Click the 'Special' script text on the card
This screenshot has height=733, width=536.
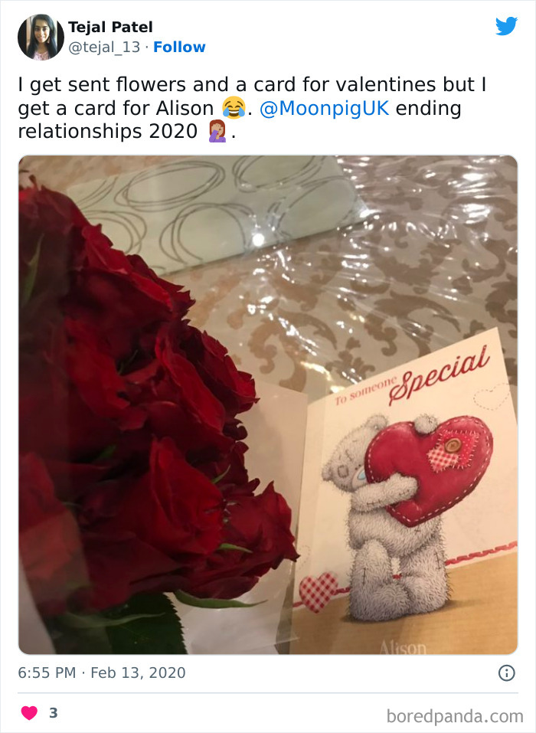click(x=438, y=375)
